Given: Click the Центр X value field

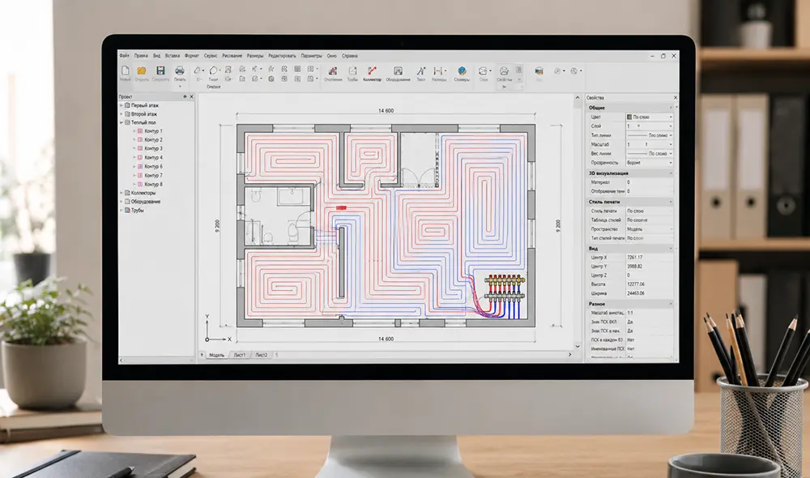Looking at the screenshot, I should click(x=650, y=258).
